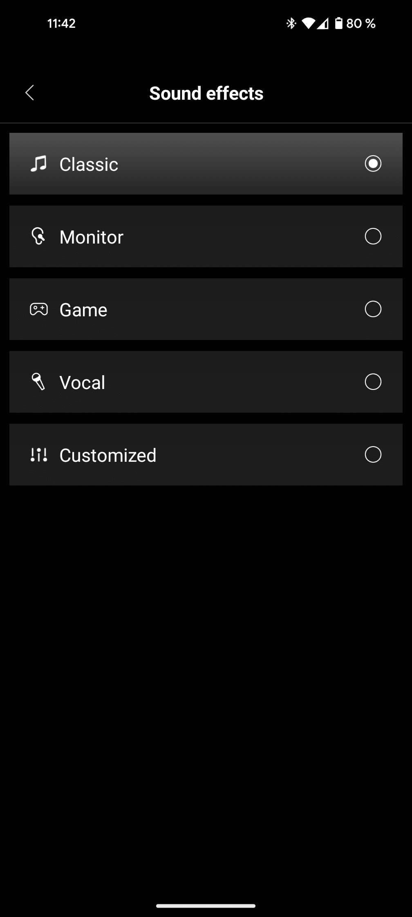Select the Monitor radio button

pyautogui.click(x=373, y=236)
